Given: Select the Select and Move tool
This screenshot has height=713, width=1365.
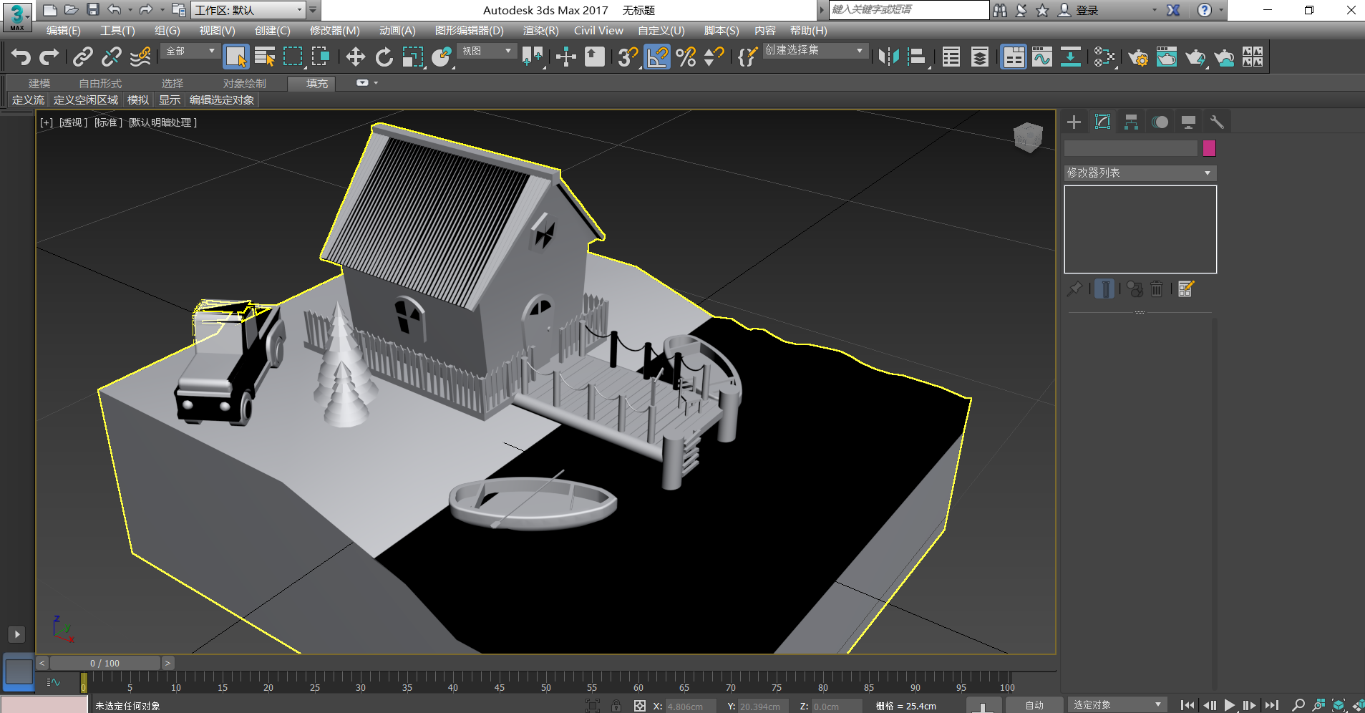Looking at the screenshot, I should [355, 57].
